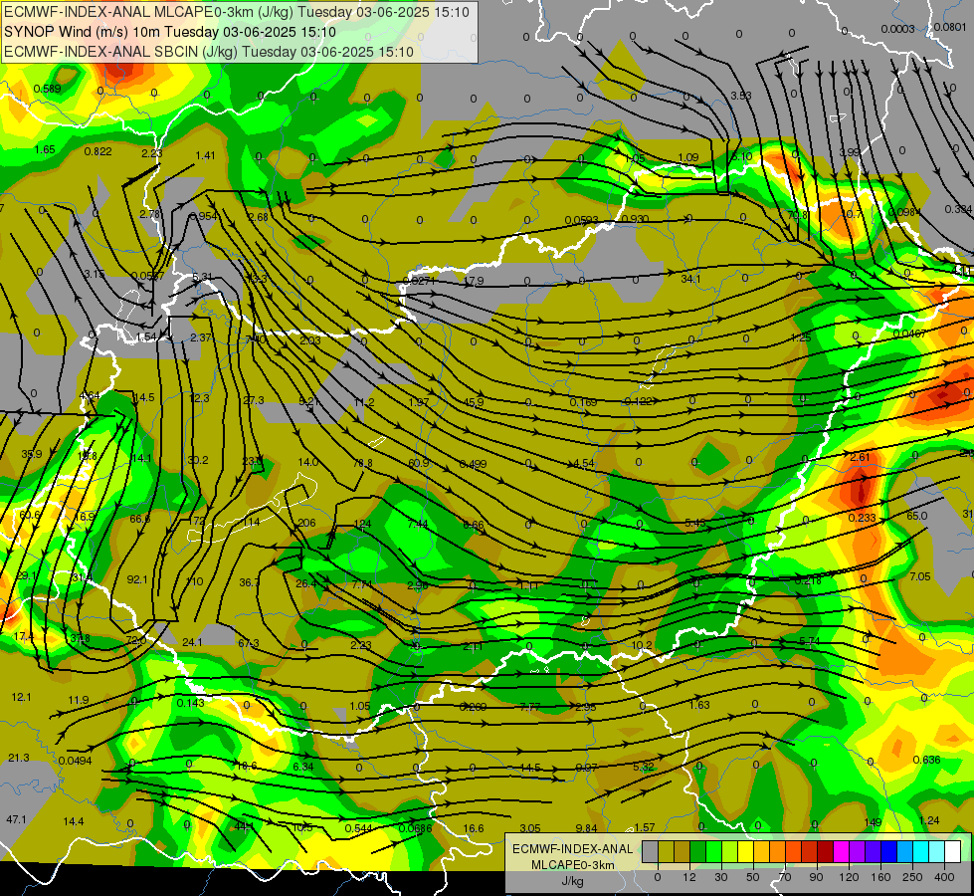Viewport: 974px width, 896px height.
Task: Click the map value 17.9
Action: tap(474, 281)
